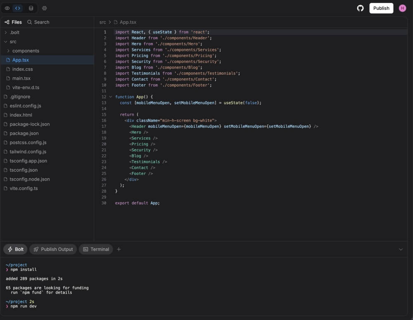The width and height of the screenshot is (413, 320).
Task: Open the Search tab
Action: click(38, 22)
